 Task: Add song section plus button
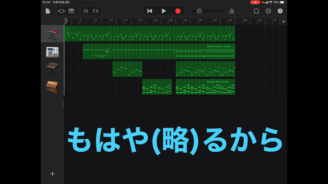(284, 21)
